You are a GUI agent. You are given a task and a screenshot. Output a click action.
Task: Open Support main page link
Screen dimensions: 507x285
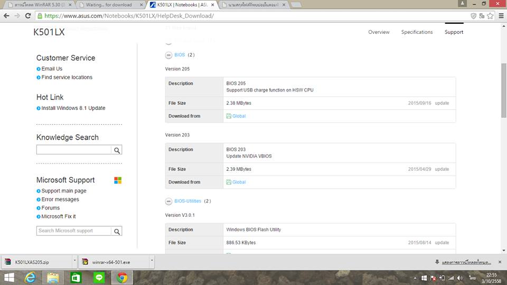pos(64,191)
